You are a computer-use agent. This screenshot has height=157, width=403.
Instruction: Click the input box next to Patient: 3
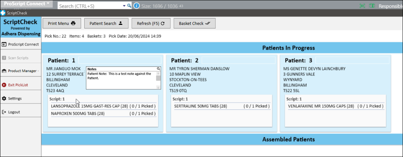352,60
